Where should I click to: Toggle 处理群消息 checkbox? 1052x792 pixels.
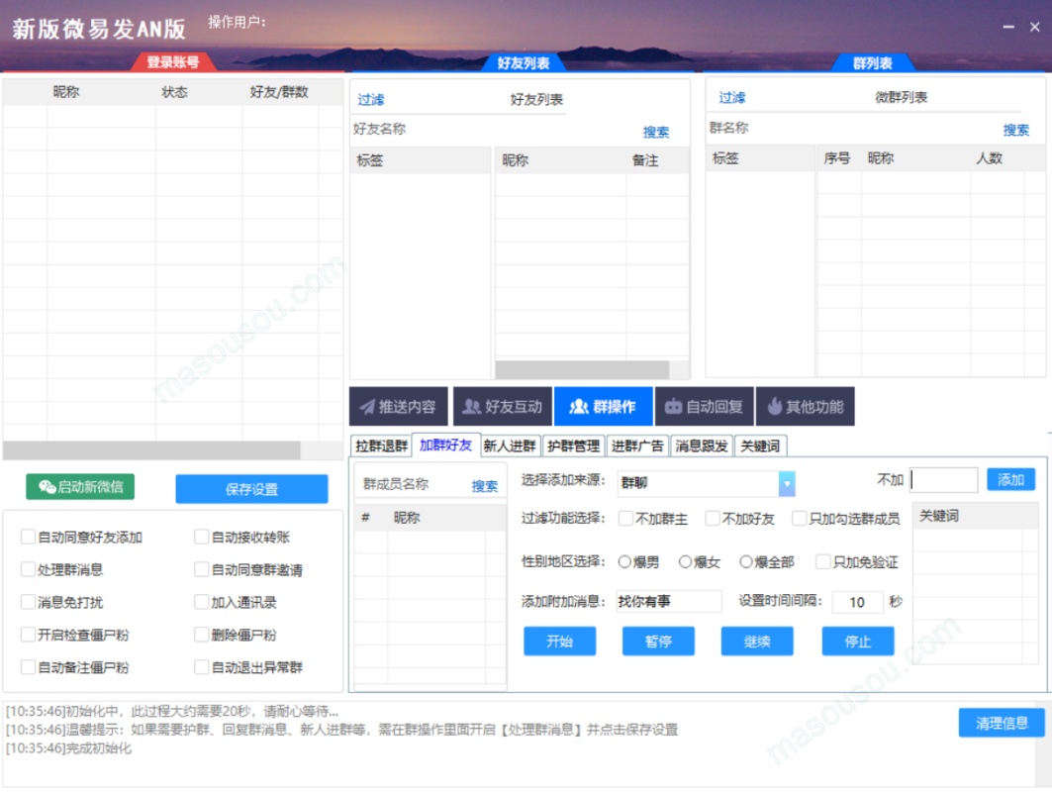28,569
